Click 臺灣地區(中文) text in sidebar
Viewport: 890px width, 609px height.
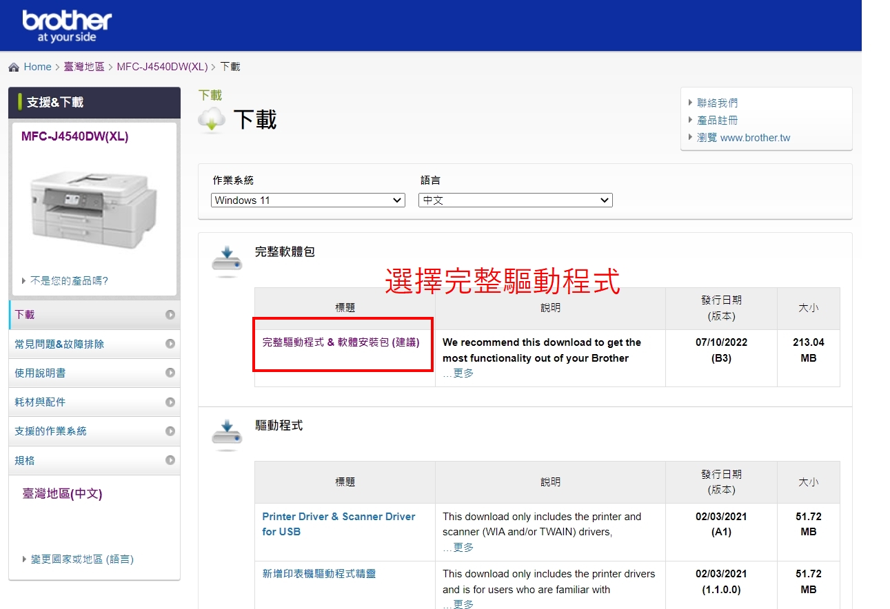click(62, 494)
